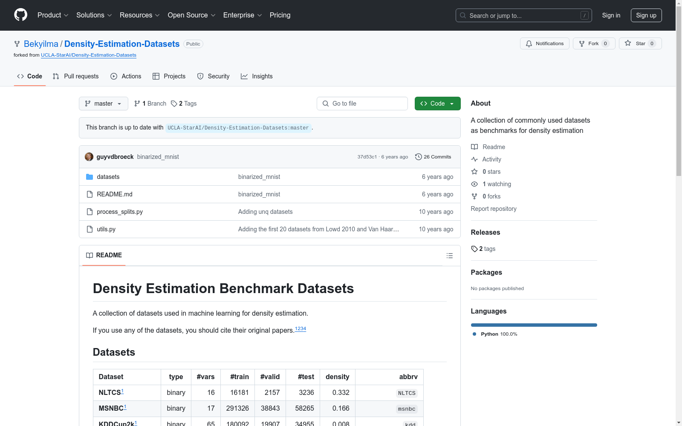The image size is (682, 426).
Task: Open the process_splits.py file link
Action: [120, 212]
